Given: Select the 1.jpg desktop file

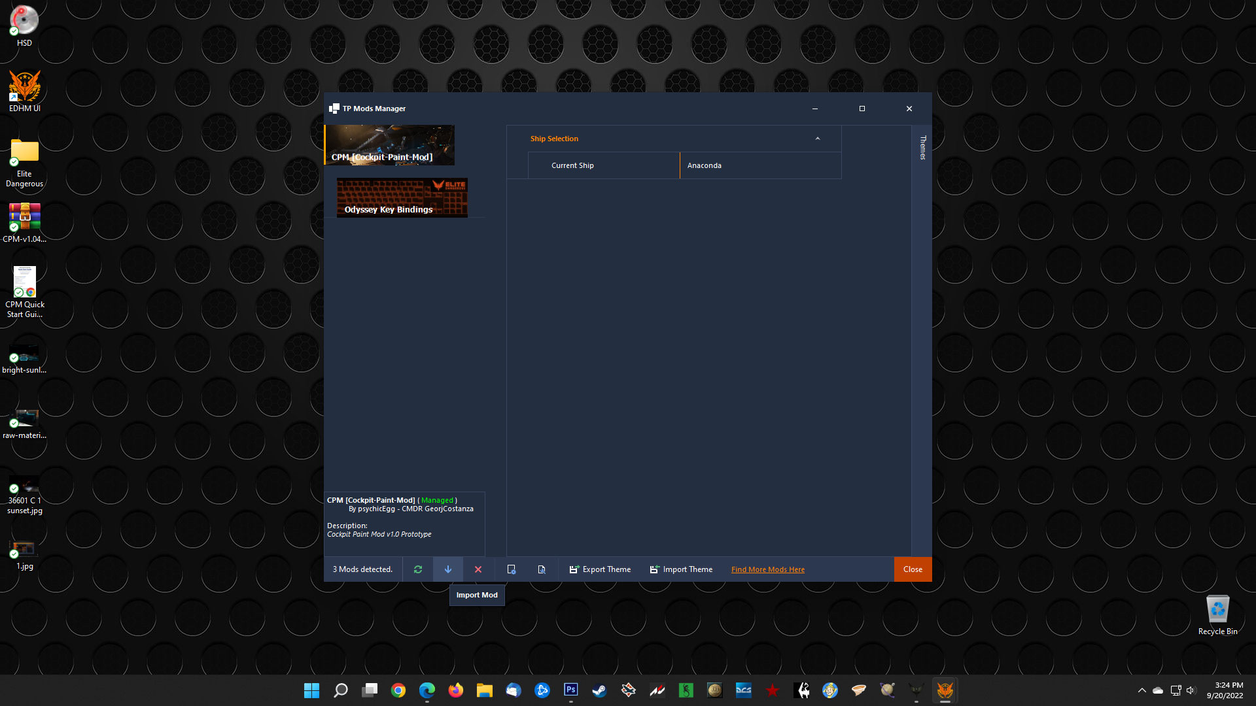Looking at the screenshot, I should click(24, 556).
